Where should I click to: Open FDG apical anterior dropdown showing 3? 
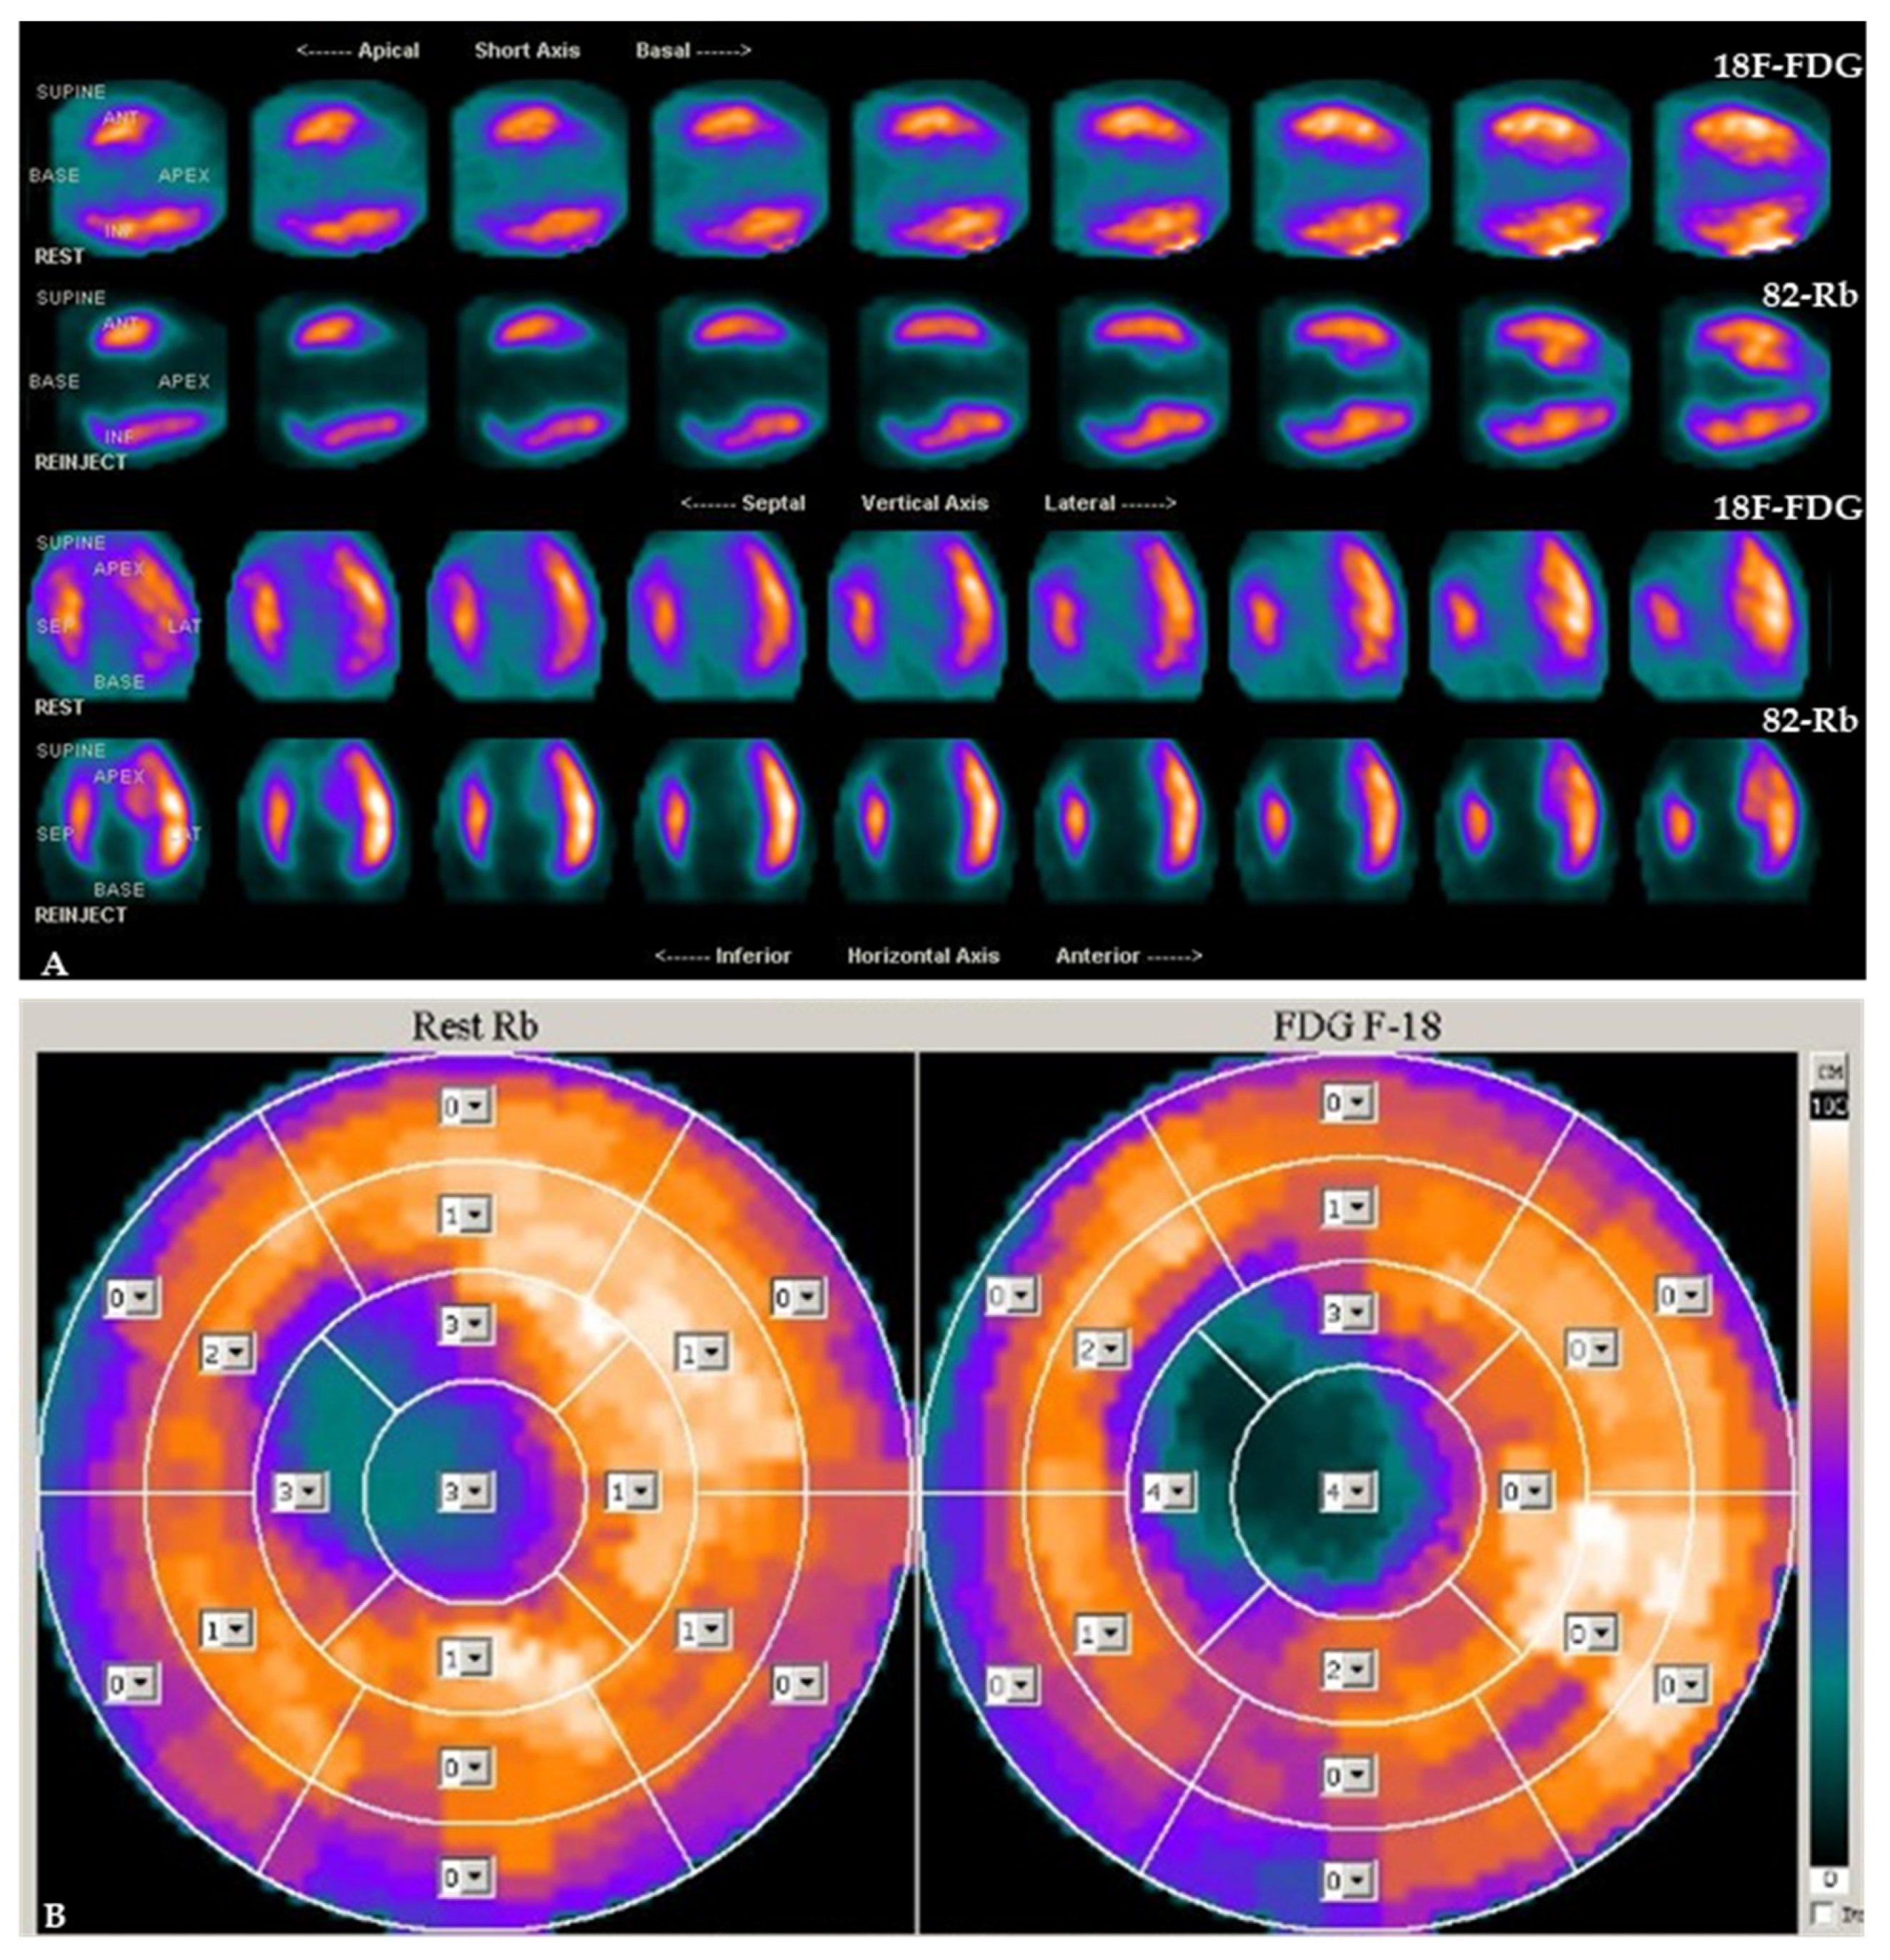click(1357, 1312)
